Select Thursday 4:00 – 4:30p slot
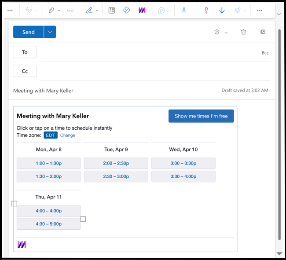This screenshot has height=260, width=286. tap(49, 211)
